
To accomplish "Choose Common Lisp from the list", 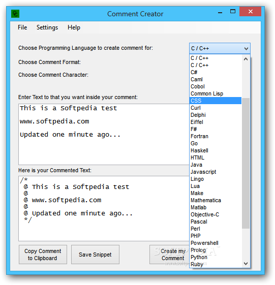I will tap(216, 93).
